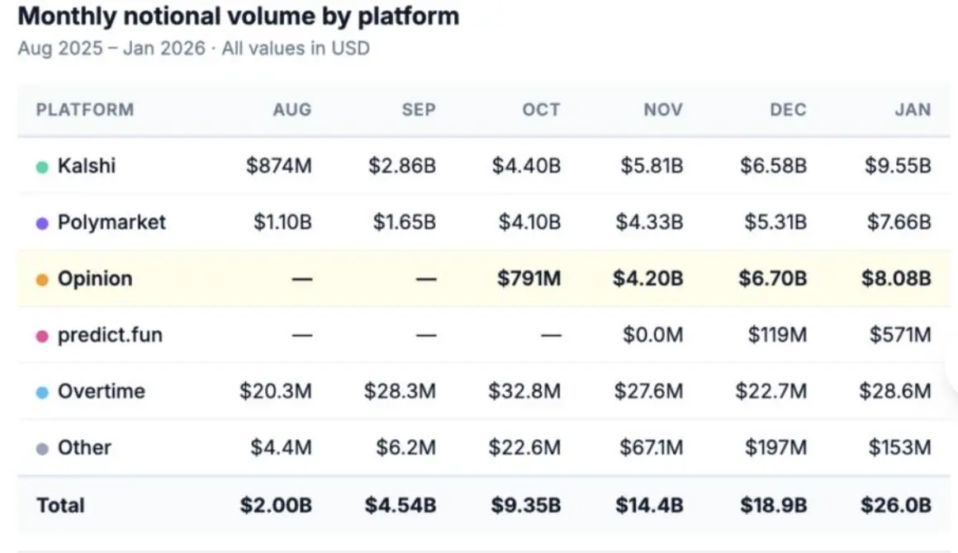This screenshot has height=553, width=958.
Task: Click the predict.fun platform name
Action: pos(110,335)
